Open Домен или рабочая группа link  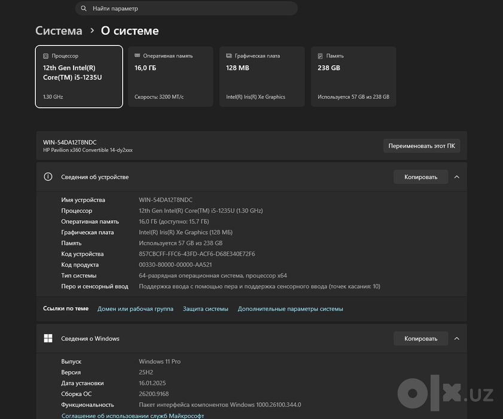(x=135, y=308)
